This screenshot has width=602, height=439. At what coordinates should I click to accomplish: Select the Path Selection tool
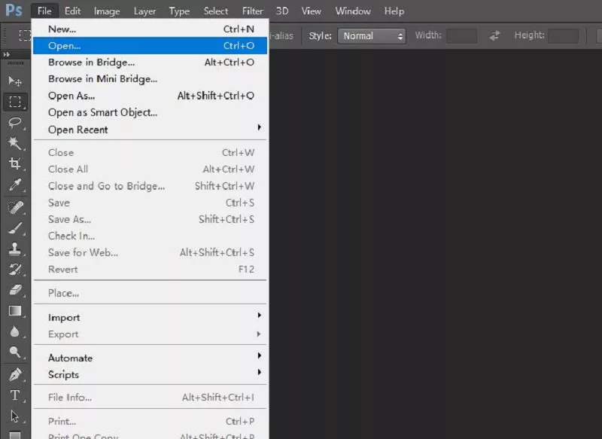point(15,416)
